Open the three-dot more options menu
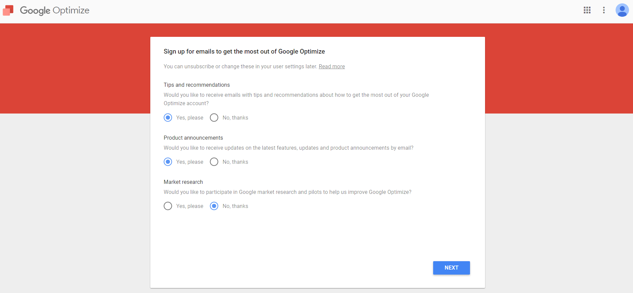 [x=604, y=10]
